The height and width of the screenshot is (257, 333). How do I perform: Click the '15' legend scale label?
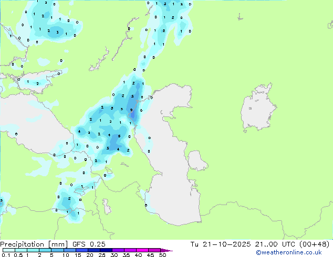(78, 255)
